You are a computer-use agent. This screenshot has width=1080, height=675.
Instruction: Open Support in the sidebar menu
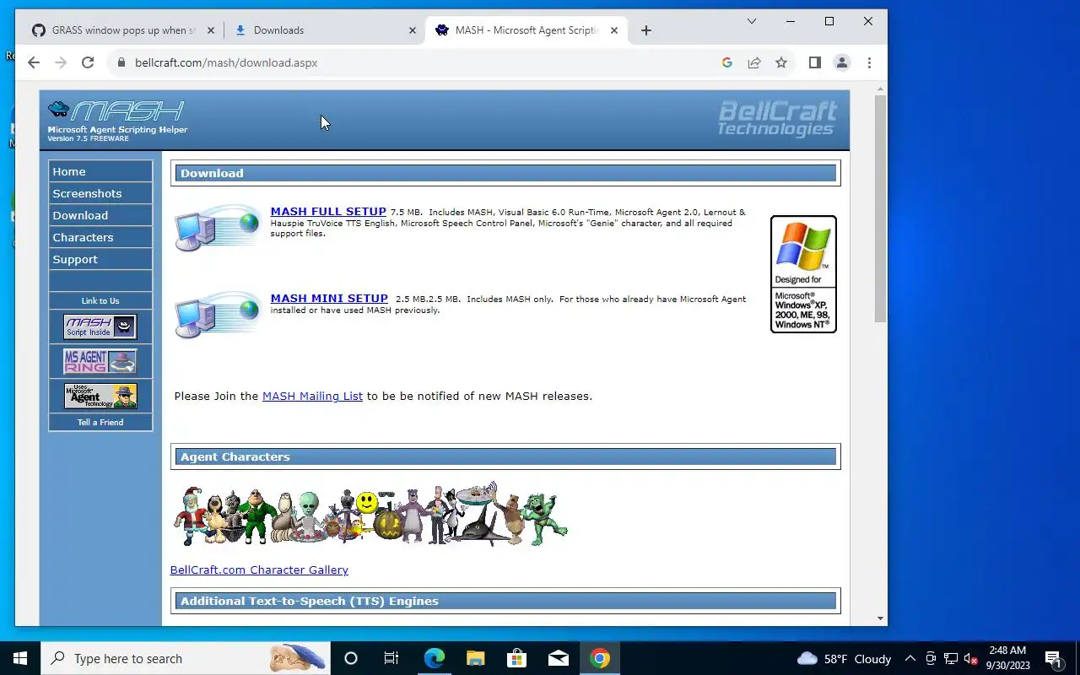100,259
